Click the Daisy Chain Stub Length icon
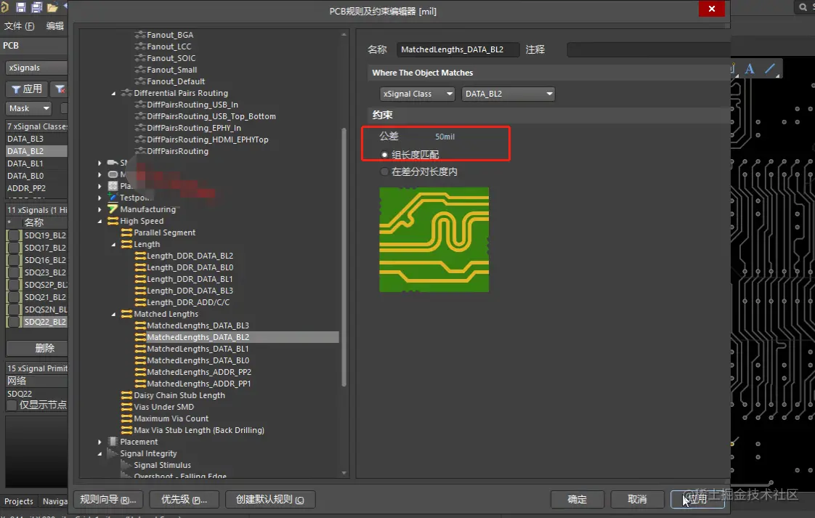This screenshot has height=518, width=815. pos(126,395)
